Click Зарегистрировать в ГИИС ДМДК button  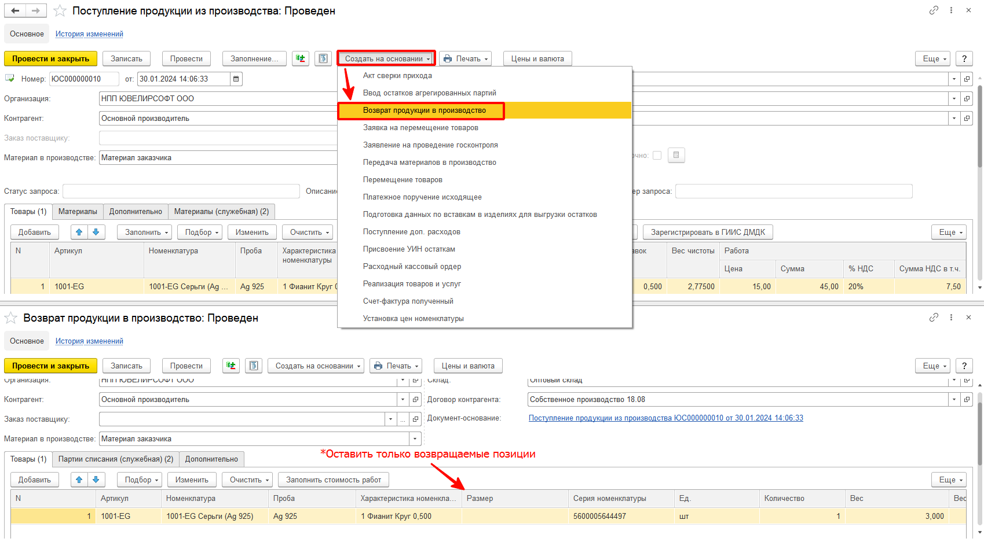pyautogui.click(x=708, y=232)
